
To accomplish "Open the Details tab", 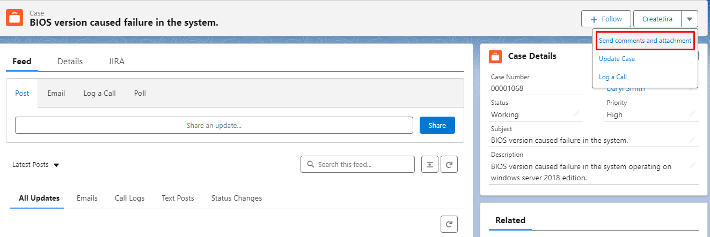I will [70, 62].
